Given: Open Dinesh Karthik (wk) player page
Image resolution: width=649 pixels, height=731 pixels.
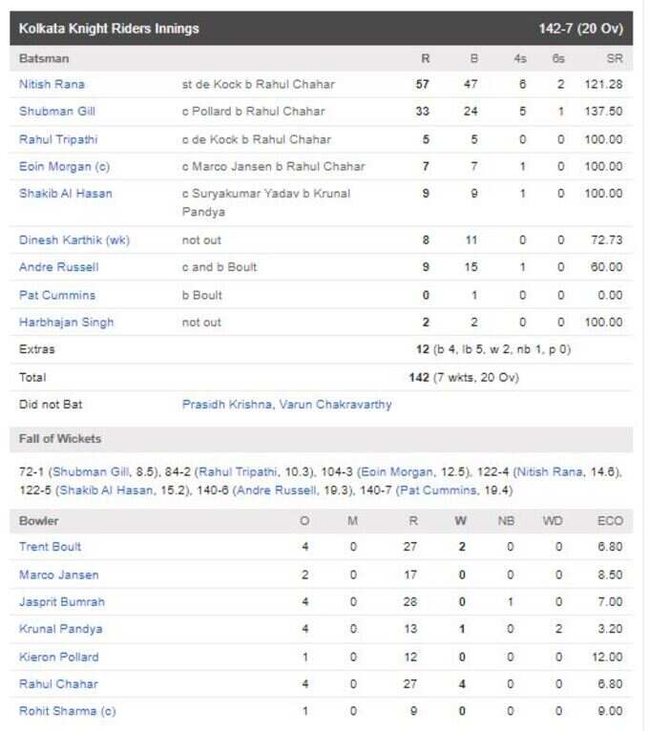Looking at the screenshot, I should [74, 240].
